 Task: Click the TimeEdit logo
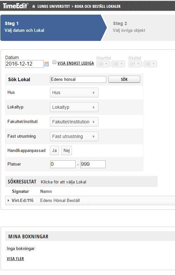tap(16, 6)
